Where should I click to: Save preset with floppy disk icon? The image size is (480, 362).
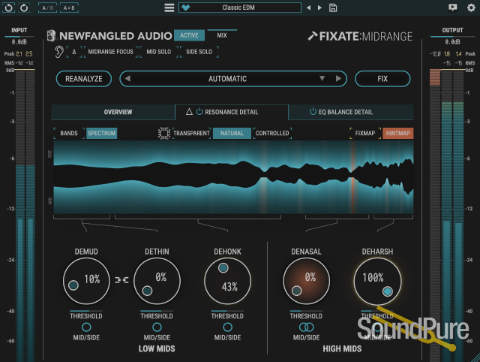[x=333, y=8]
